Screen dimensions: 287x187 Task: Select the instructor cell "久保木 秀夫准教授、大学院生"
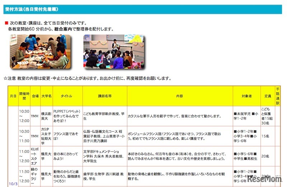click(105, 156)
